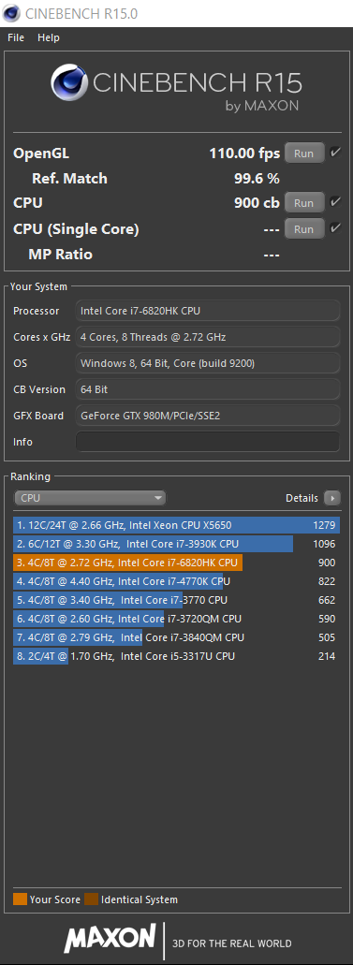This screenshot has width=353, height=965.
Task: Click the CB Version 64 Bit field
Action: tap(208, 389)
